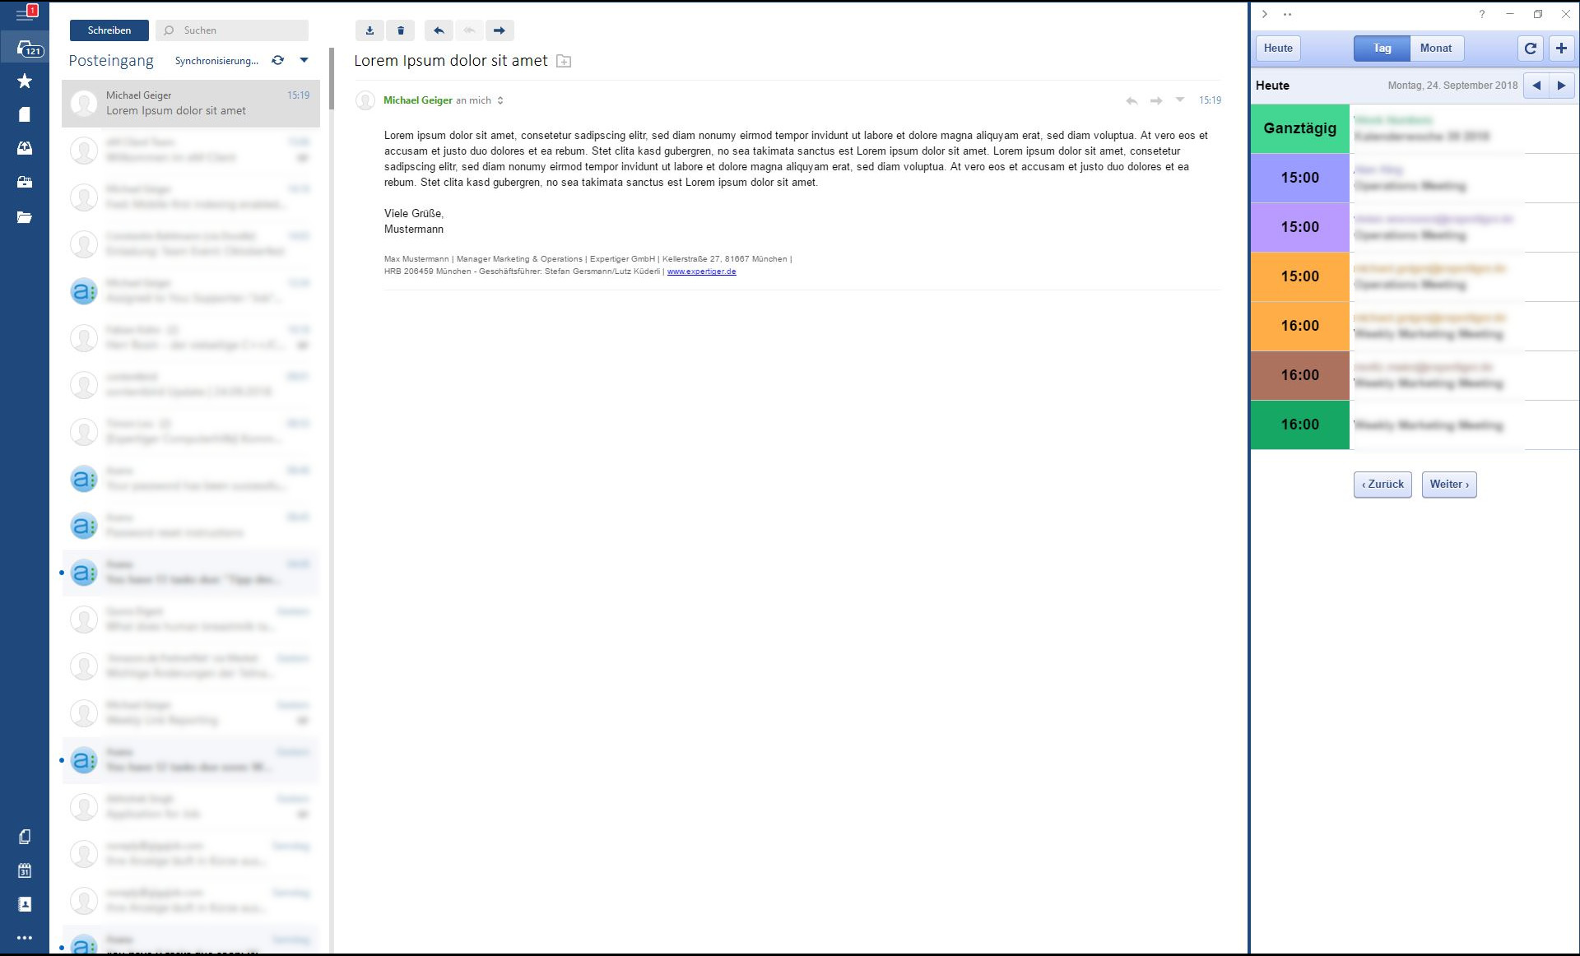Add a new calendar event with plus
The image size is (1580, 956).
[1561, 48]
